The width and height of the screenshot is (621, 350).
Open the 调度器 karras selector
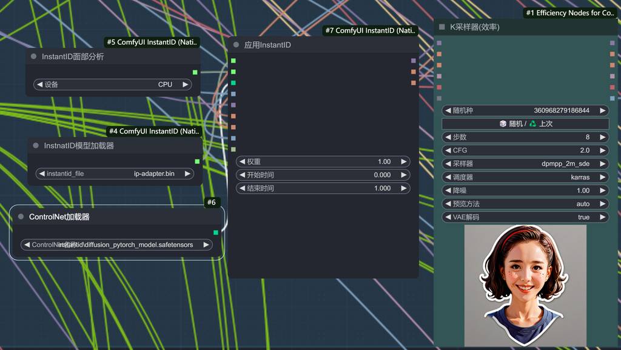click(x=525, y=177)
